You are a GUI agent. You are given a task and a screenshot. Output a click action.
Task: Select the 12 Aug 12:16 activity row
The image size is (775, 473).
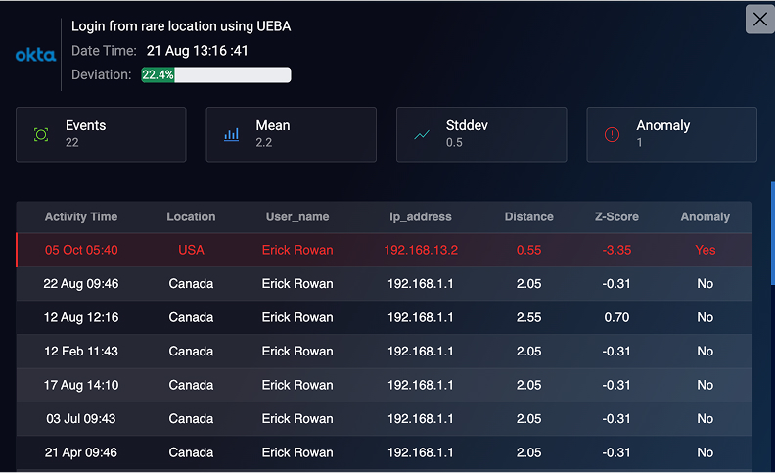[x=384, y=317]
